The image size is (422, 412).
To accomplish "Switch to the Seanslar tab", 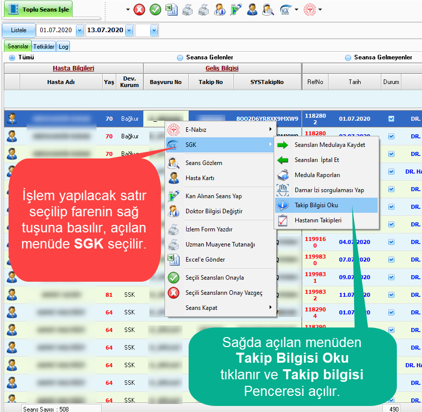I will 18,46.
